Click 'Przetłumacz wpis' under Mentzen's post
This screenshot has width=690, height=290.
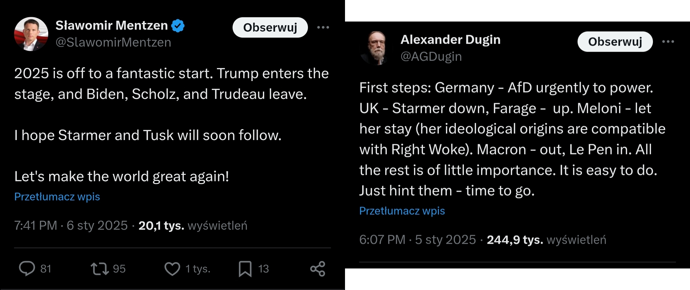tap(57, 197)
